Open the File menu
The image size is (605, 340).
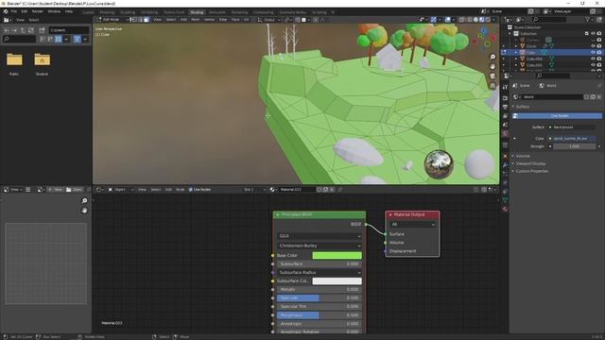pyautogui.click(x=14, y=11)
